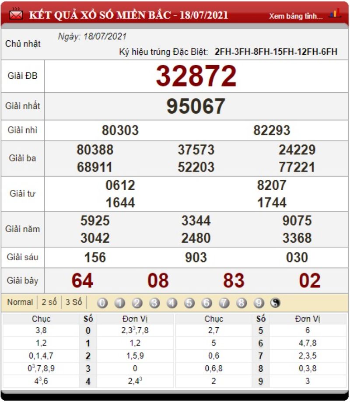This screenshot has width=350, height=402.
Task: Highlight digit 6 ball filter
Action: (206, 303)
